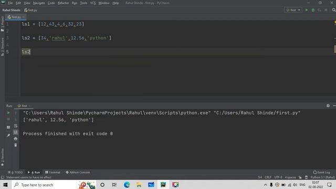Screen dimensions: 336x189
Task: Open the Window menu
Action: (x=104, y=3)
